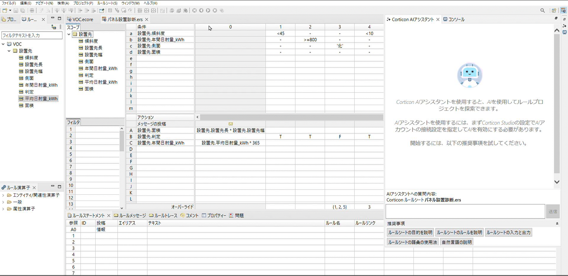
Task: Open the ルールシート(S) menu
Action: coord(107,3)
